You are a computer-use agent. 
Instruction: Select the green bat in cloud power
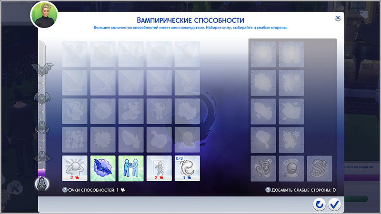coord(103,168)
